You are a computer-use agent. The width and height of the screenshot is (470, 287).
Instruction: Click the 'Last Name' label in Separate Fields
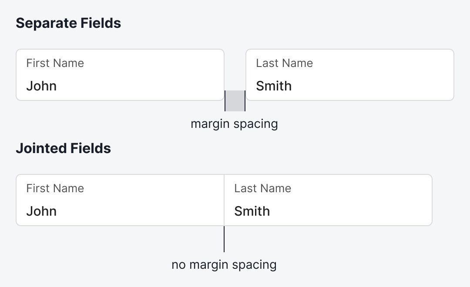(x=284, y=63)
